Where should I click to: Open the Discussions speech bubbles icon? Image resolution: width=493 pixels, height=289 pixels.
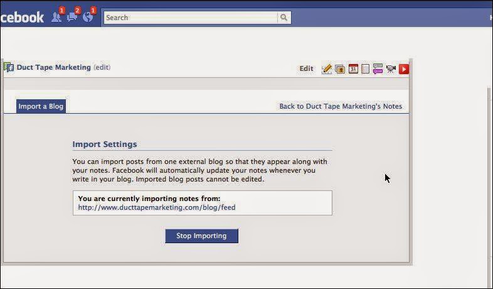click(378, 68)
